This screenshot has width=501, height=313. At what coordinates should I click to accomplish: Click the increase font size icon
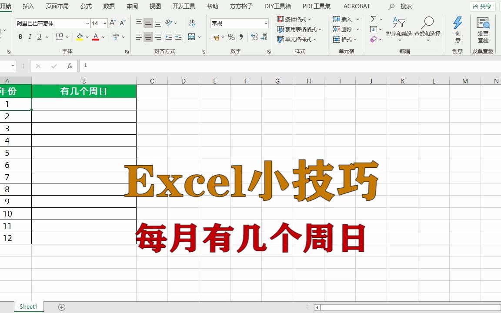(112, 23)
